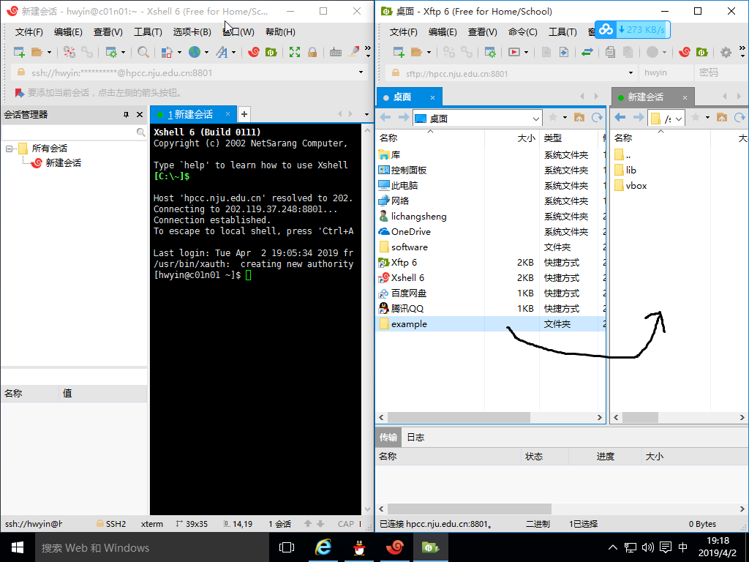Click the 密码 password field in Xftp
Screen dimensions: 749x562
click(719, 72)
